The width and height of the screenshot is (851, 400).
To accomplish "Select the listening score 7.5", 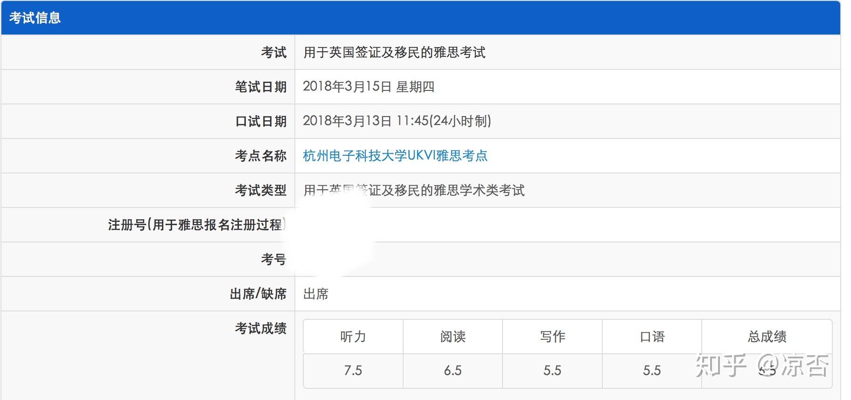I will pyautogui.click(x=353, y=371).
